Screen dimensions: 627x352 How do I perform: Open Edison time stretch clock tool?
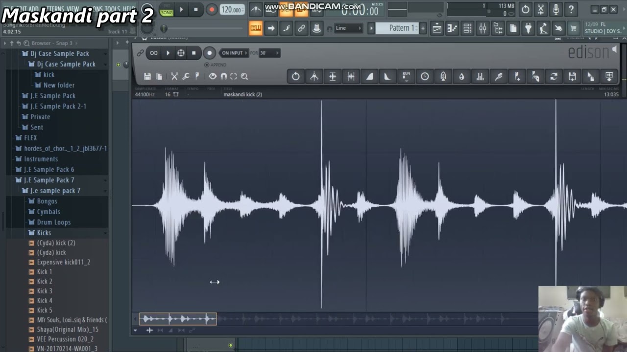click(x=425, y=76)
